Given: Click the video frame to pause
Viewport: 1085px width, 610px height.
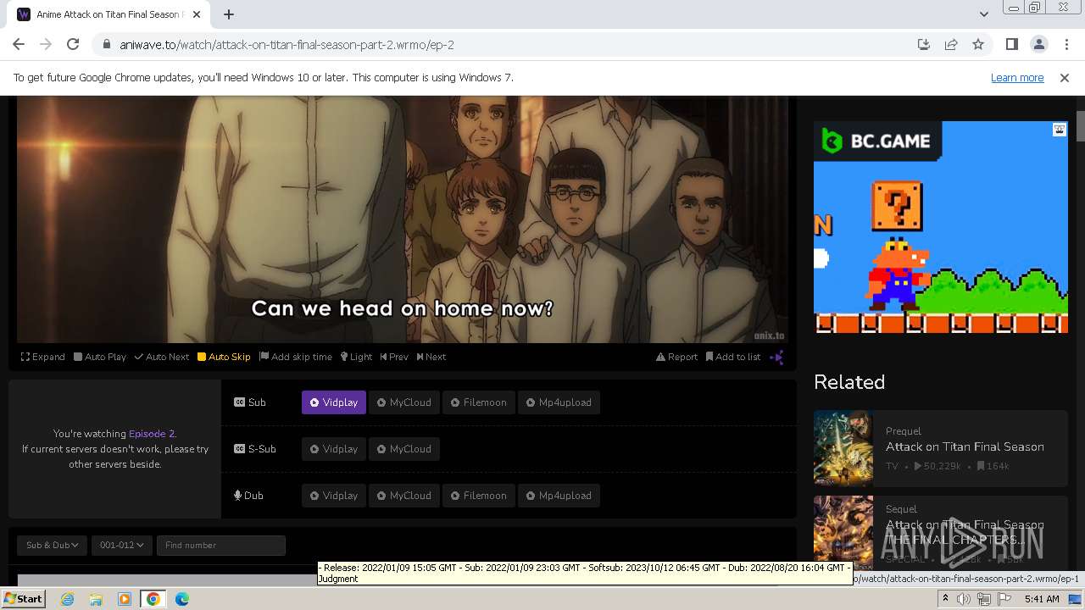Looking at the screenshot, I should tap(403, 219).
